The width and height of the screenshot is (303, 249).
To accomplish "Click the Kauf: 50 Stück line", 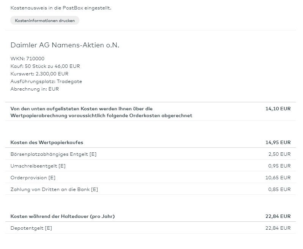I will point(45,66).
